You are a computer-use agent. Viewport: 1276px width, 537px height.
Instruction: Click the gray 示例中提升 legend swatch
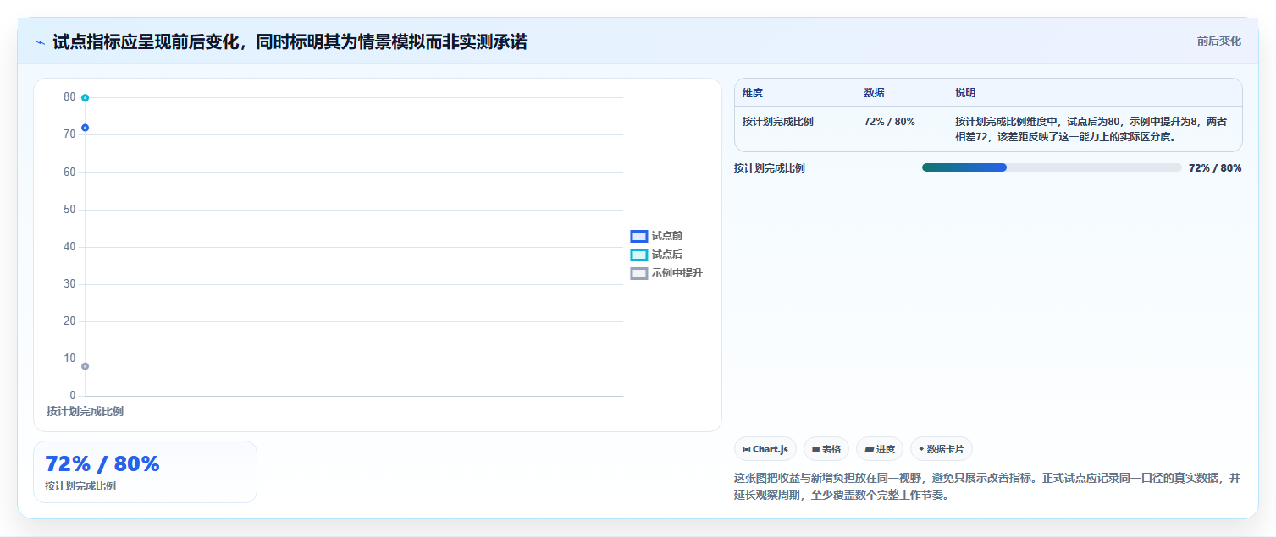[x=639, y=273]
